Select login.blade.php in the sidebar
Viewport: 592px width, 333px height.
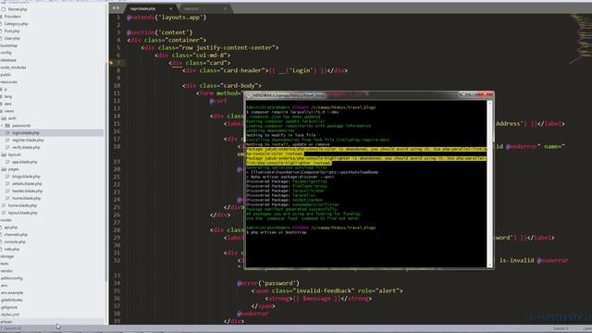(x=26, y=133)
